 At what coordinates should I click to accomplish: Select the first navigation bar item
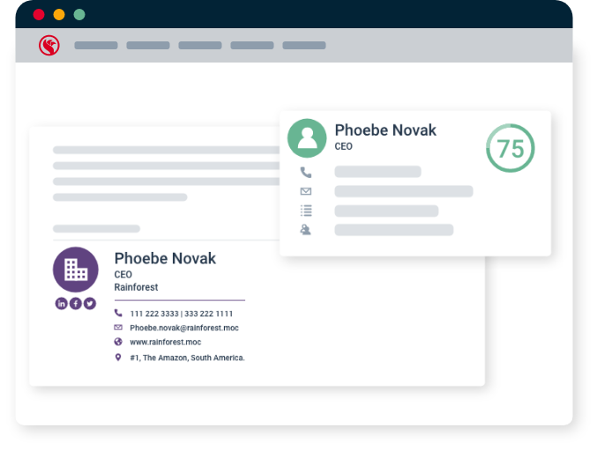[96, 46]
